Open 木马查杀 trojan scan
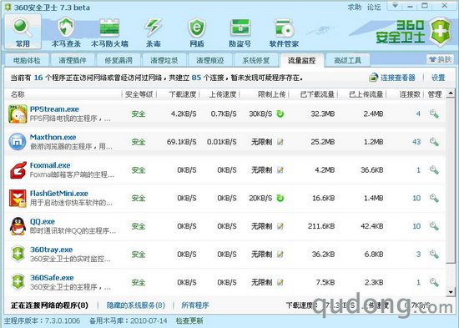This screenshot has height=328, width=459. pos(66,32)
